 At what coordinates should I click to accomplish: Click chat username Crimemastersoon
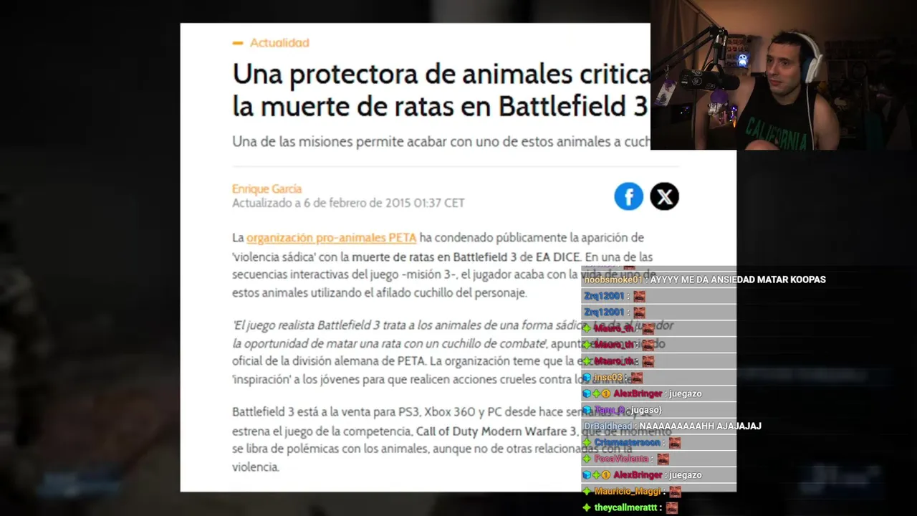[628, 443]
